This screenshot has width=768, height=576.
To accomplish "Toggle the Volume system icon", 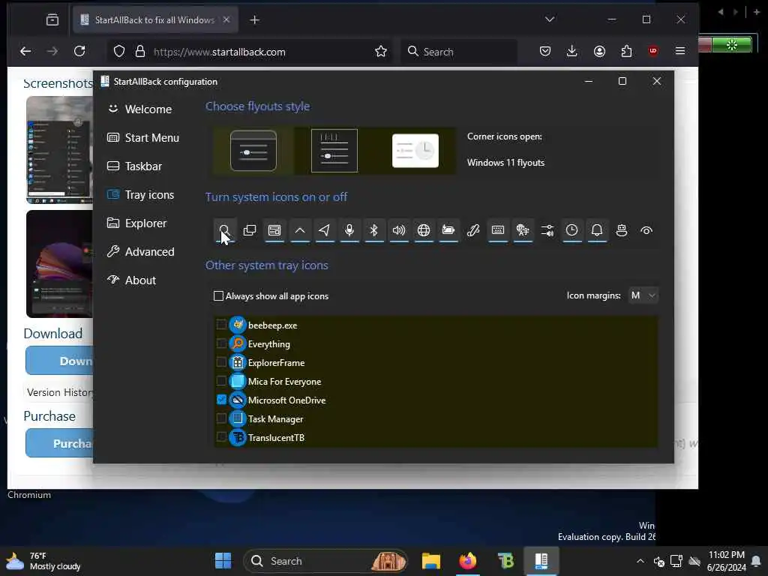I will click(x=399, y=230).
